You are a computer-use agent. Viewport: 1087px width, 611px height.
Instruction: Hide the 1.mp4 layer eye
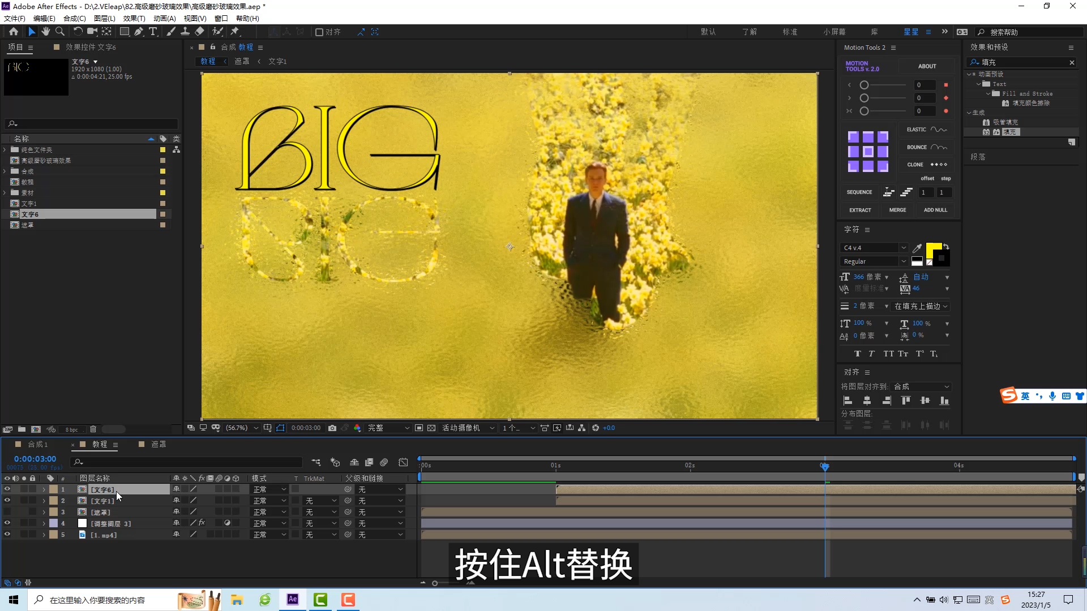click(7, 535)
